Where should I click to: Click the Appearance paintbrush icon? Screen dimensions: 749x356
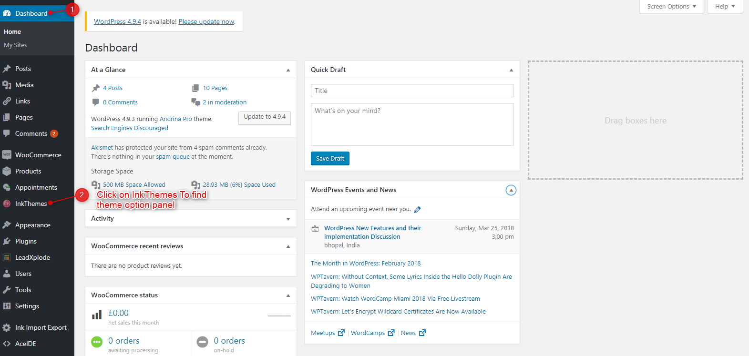pyautogui.click(x=7, y=225)
